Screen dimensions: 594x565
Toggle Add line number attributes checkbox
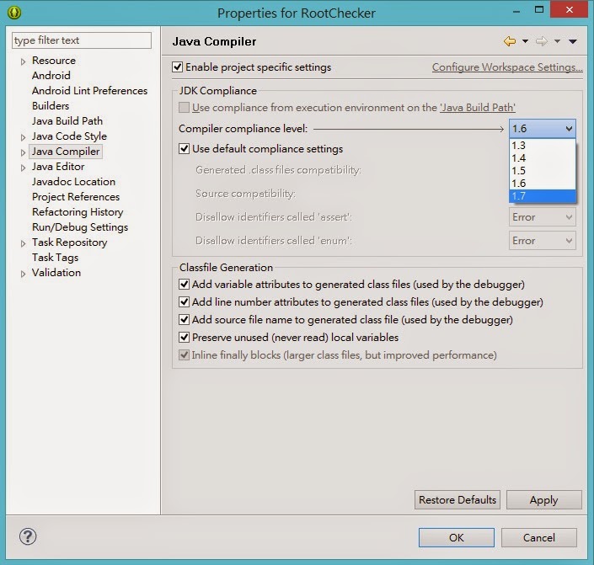click(x=185, y=301)
